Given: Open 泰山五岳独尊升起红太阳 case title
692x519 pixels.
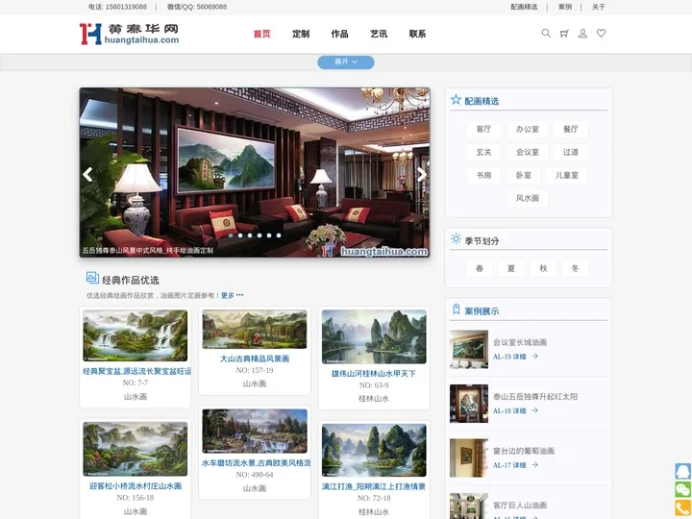Looking at the screenshot, I should 535,397.
